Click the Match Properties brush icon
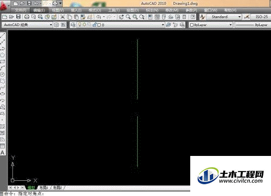Image resolution: width=271 pixels, height=196 pixels. pos(83,17)
